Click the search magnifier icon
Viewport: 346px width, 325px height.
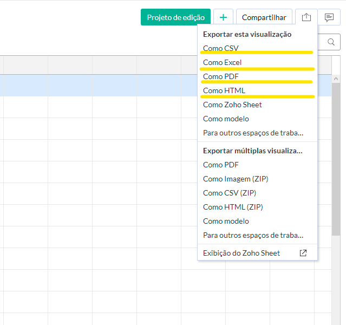[331, 42]
